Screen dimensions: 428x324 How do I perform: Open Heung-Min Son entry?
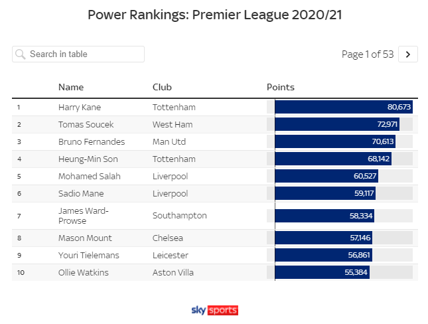tap(88, 159)
